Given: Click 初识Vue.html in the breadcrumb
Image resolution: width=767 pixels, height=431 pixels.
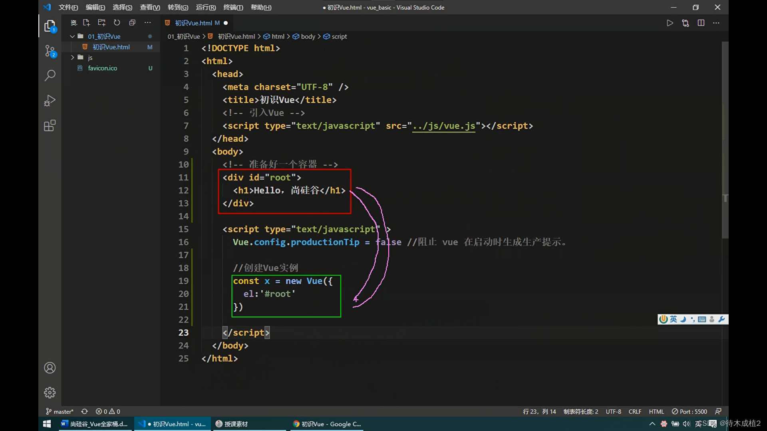Looking at the screenshot, I should click(236, 36).
